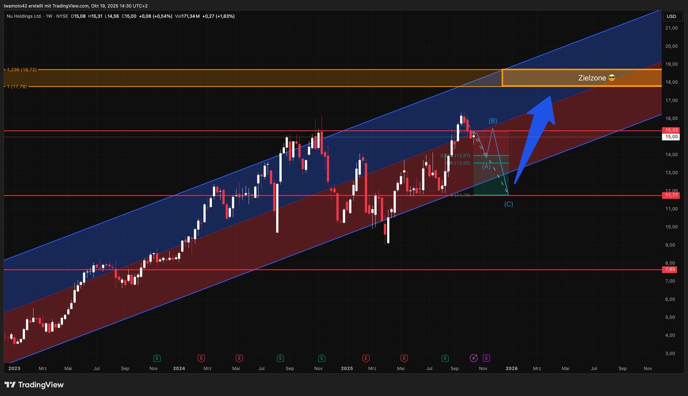This screenshot has height=396, width=688.
Task: Click the red 11,77 price label
Action: tap(672, 196)
